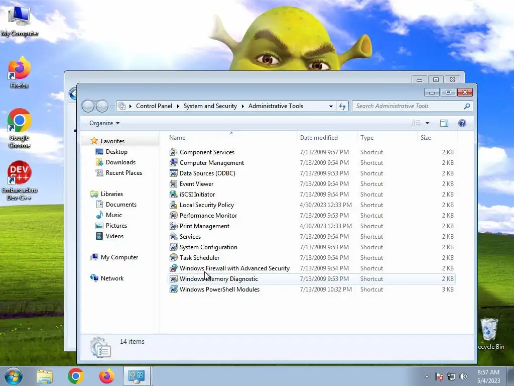Select the iSCSI Initiator icon
514x386 pixels.
point(173,195)
